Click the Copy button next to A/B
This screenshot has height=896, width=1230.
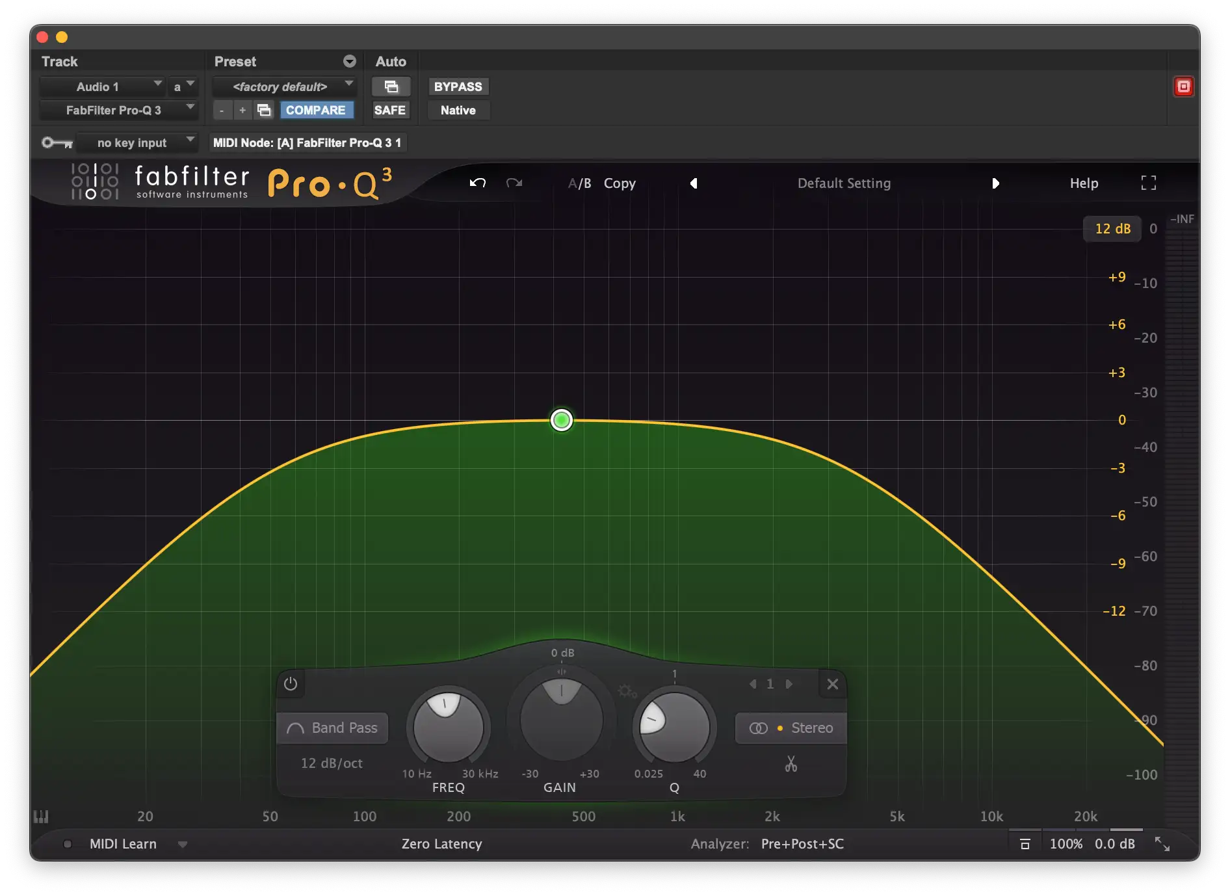point(620,183)
